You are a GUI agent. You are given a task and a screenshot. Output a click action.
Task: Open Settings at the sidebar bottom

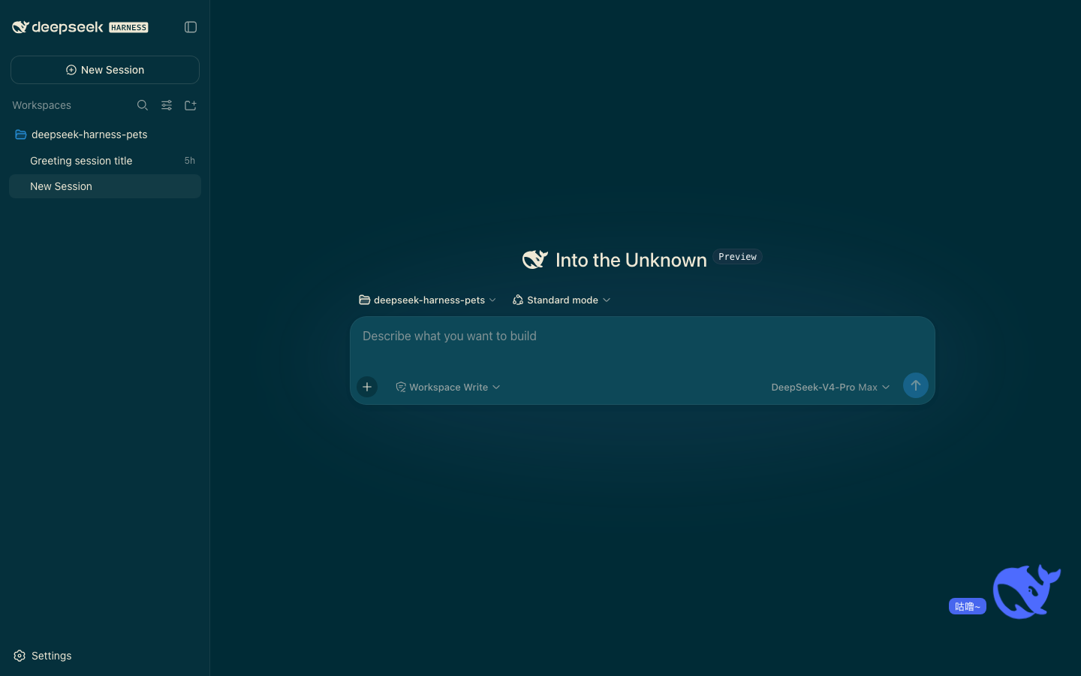click(43, 656)
